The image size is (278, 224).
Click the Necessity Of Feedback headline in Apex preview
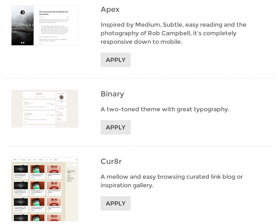[x=53, y=13]
